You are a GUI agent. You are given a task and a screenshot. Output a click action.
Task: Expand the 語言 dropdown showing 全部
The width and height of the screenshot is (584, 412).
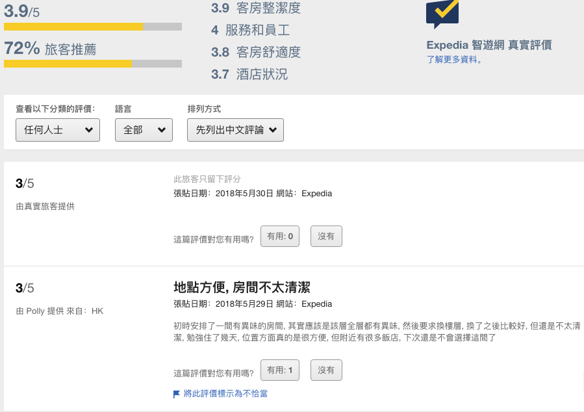[144, 130]
